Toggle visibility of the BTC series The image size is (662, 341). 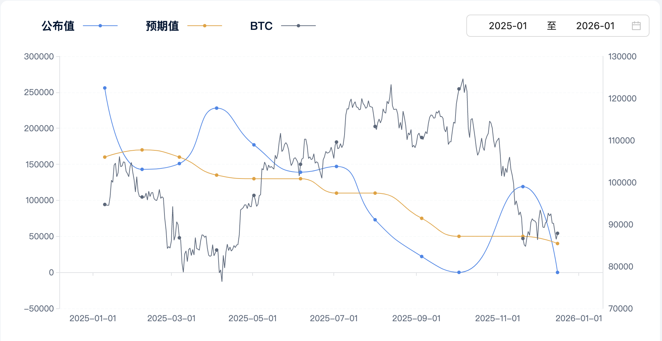coord(261,26)
